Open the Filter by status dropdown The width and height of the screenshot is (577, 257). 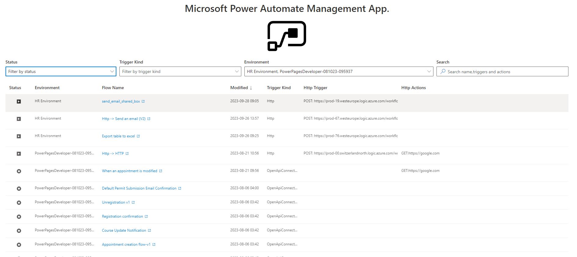[61, 71]
